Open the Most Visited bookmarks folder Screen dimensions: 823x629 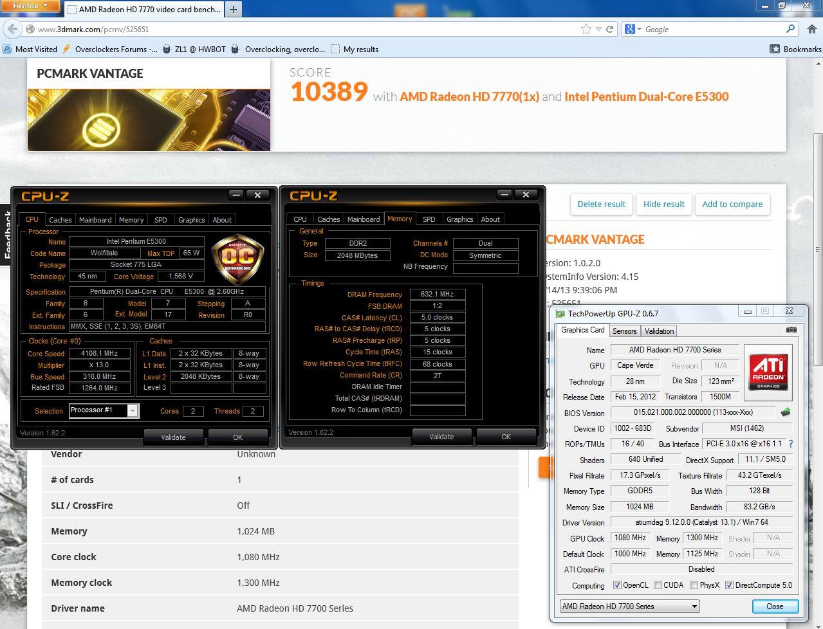pyautogui.click(x=30, y=49)
